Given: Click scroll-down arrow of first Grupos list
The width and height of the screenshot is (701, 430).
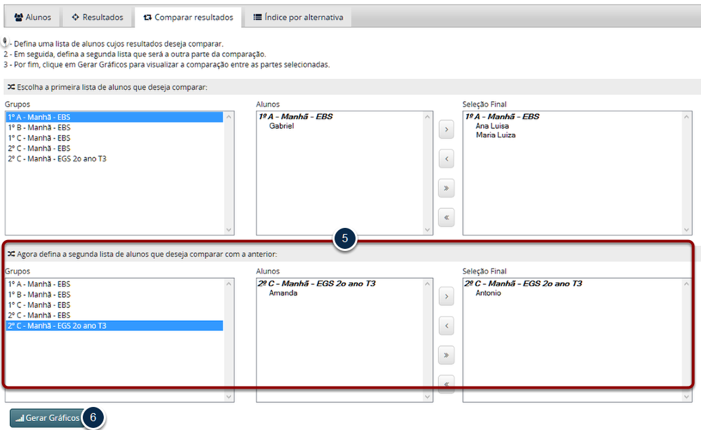Looking at the screenshot, I should pyautogui.click(x=229, y=230).
